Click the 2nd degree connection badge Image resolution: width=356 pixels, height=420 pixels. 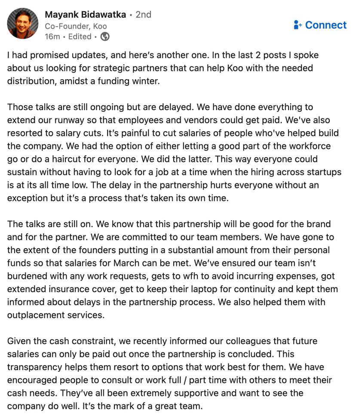pyautogui.click(x=144, y=15)
